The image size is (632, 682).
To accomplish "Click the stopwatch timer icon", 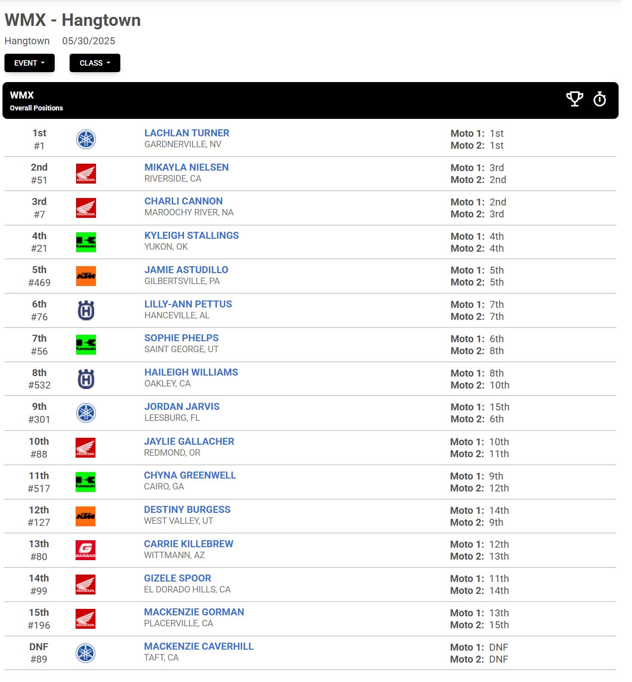I will click(x=600, y=99).
